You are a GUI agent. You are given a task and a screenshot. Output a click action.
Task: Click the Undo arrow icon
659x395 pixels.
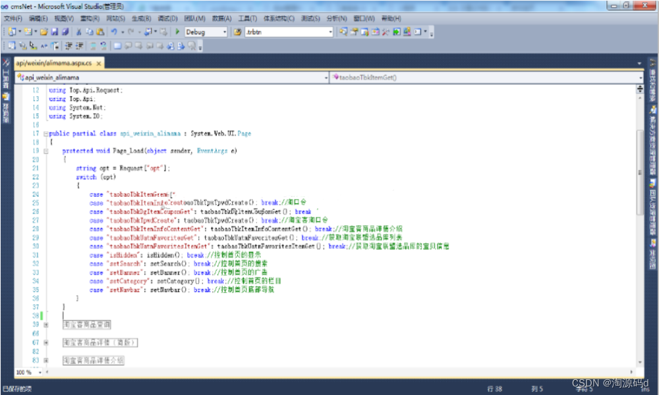115,32
